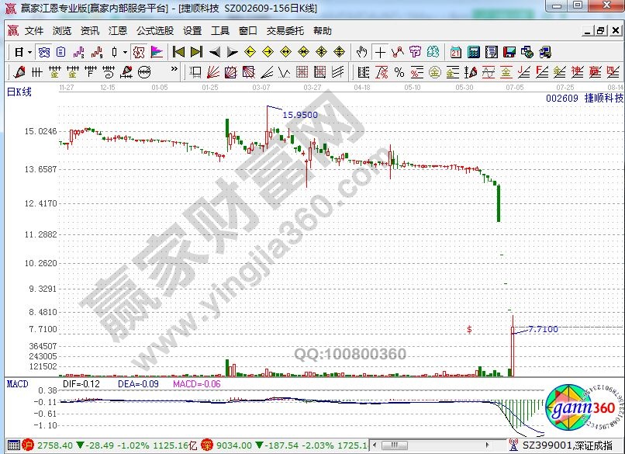Screen dimensions: 625x454
Task: Click the red diamond toolbar icon
Action: pos(249,52)
